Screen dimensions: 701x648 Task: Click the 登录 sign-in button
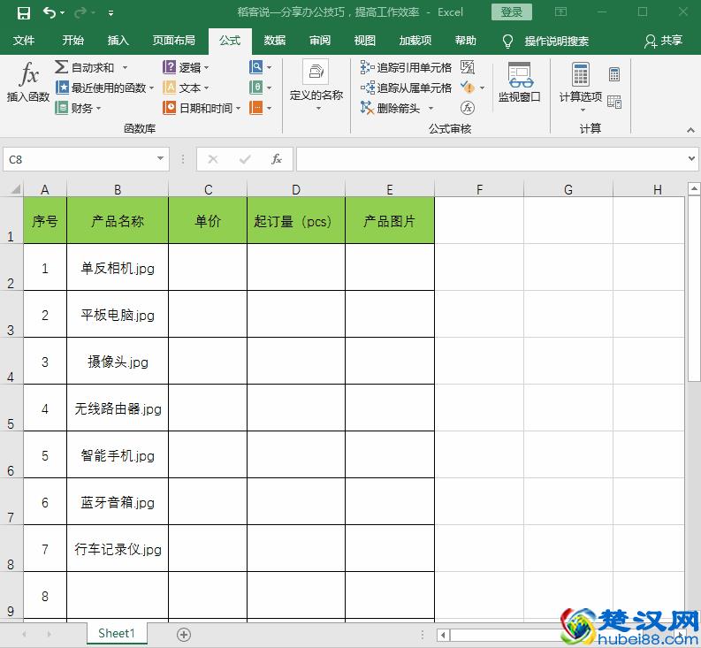click(x=512, y=12)
